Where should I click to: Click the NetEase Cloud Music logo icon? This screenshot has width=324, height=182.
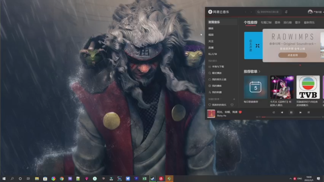point(210,12)
